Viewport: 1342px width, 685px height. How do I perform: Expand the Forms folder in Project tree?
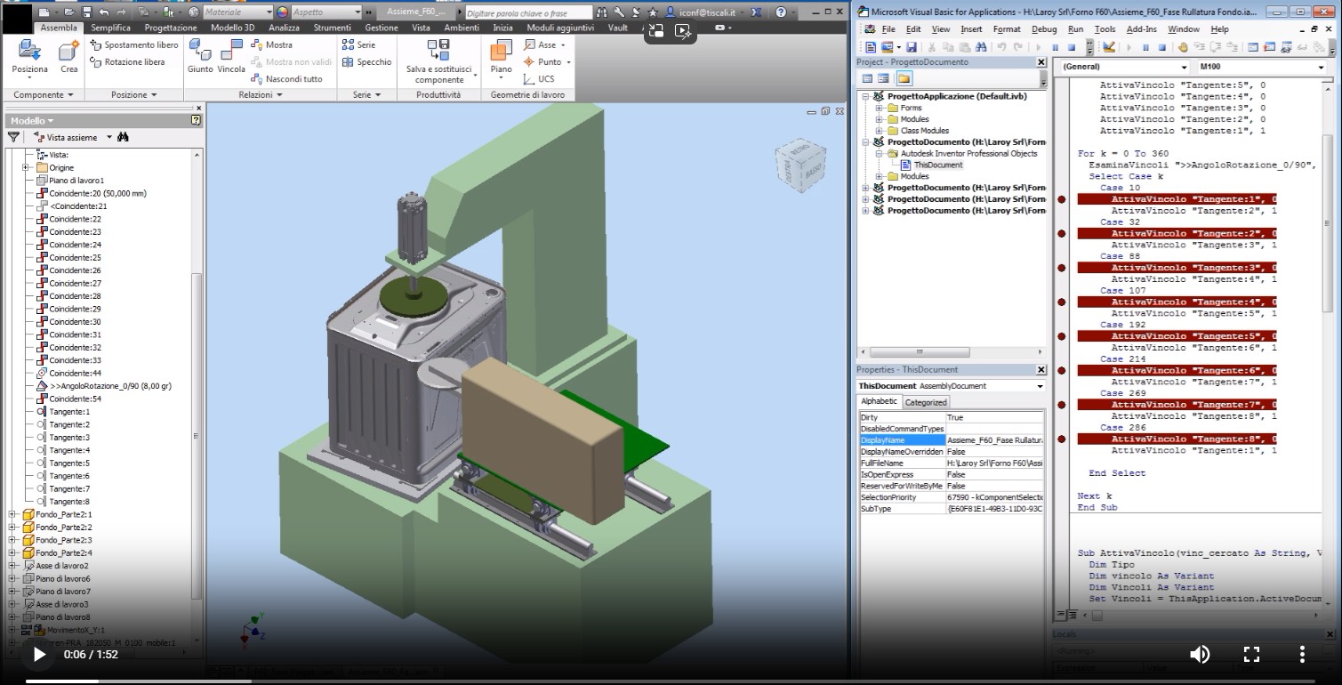tap(880, 108)
